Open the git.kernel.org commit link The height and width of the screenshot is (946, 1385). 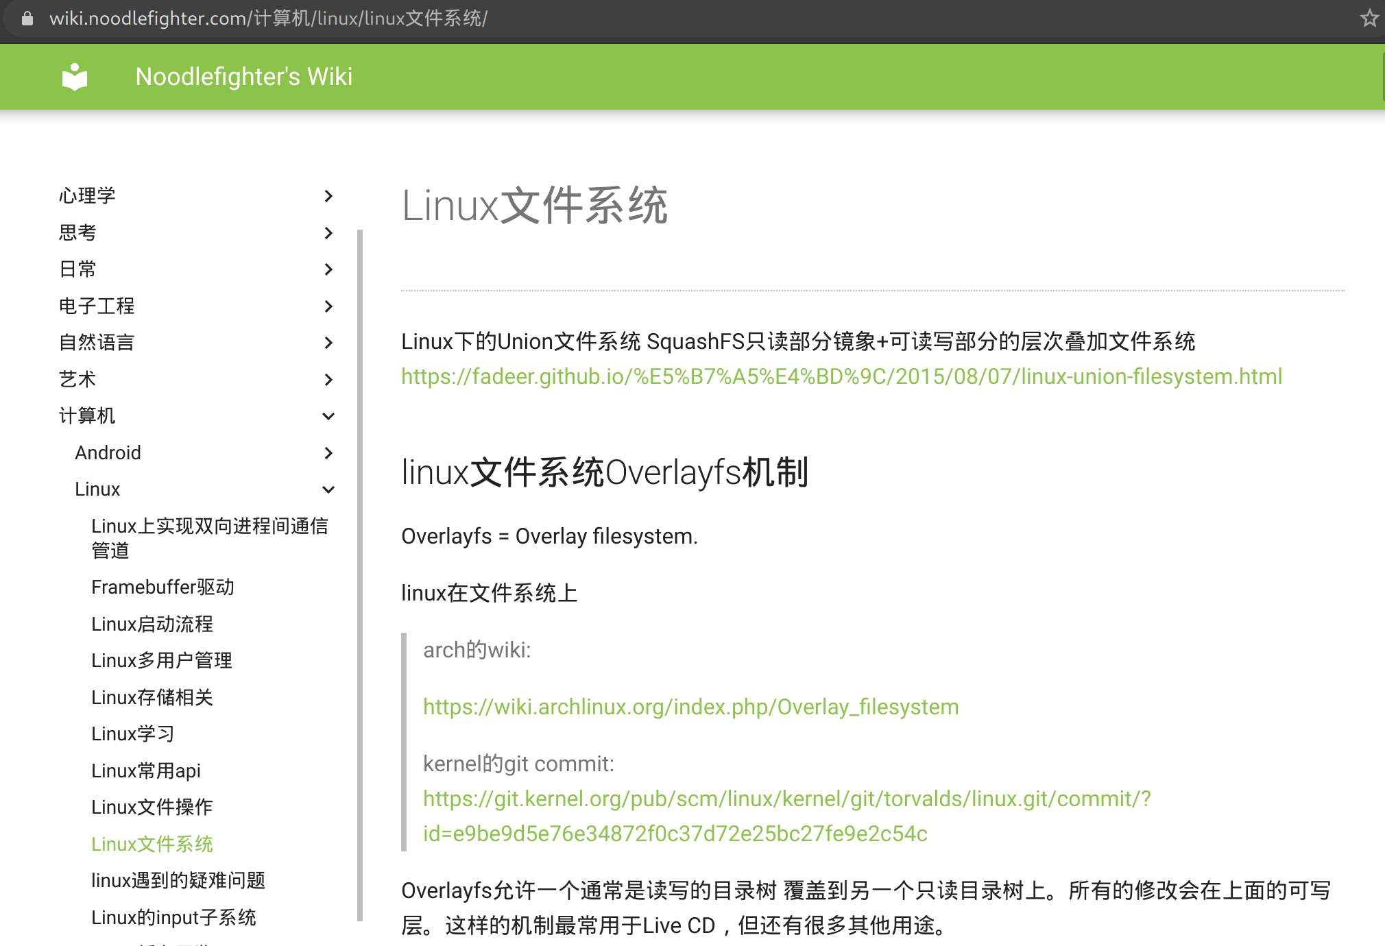[786, 799]
